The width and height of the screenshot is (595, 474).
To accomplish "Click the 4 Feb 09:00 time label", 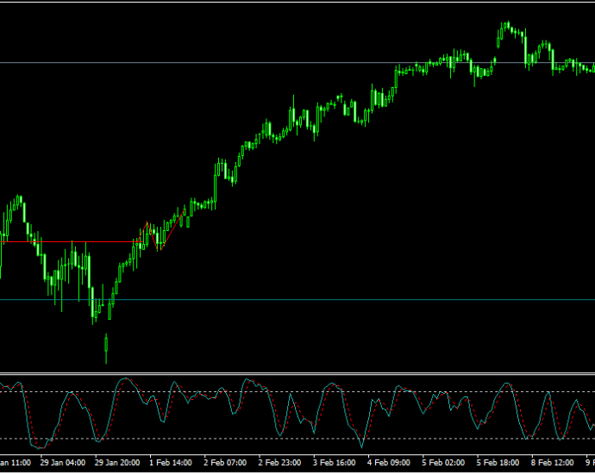I will pos(389,463).
